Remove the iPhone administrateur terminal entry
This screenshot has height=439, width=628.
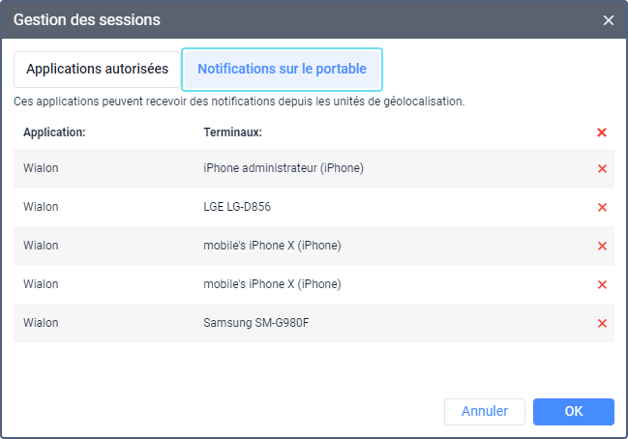pyautogui.click(x=602, y=168)
